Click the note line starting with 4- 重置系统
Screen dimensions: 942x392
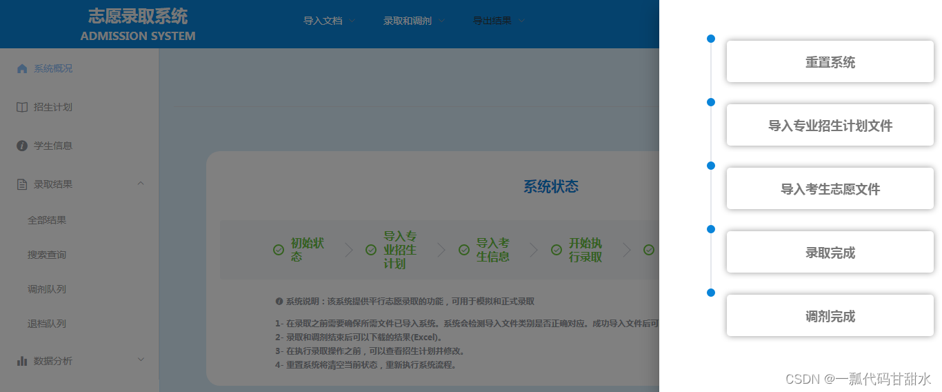click(366, 364)
